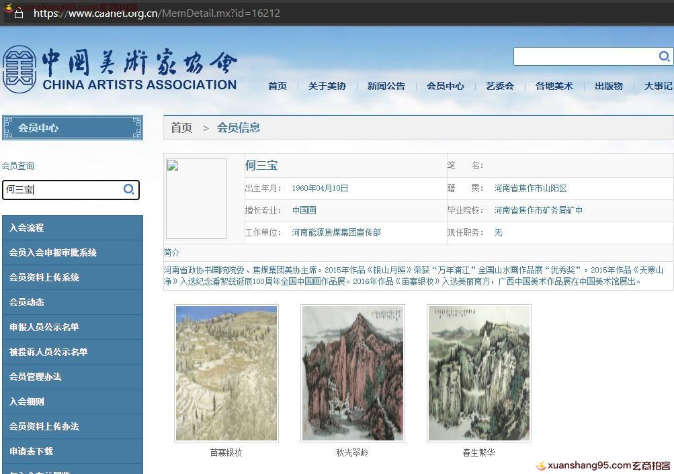Viewport: 674px width, 474px height.
Task: Click the 河南省焦作市矿务局矿中 school value
Action: tap(538, 210)
